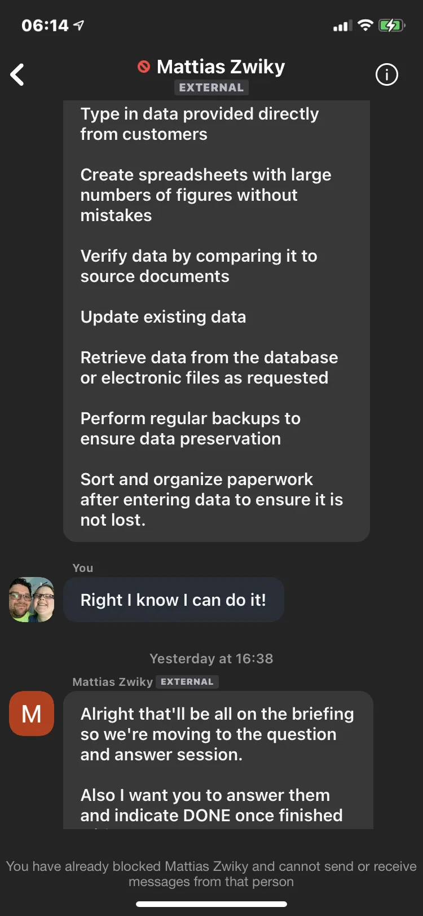Open the conversation info icon
This screenshot has height=916, width=423.
point(387,74)
